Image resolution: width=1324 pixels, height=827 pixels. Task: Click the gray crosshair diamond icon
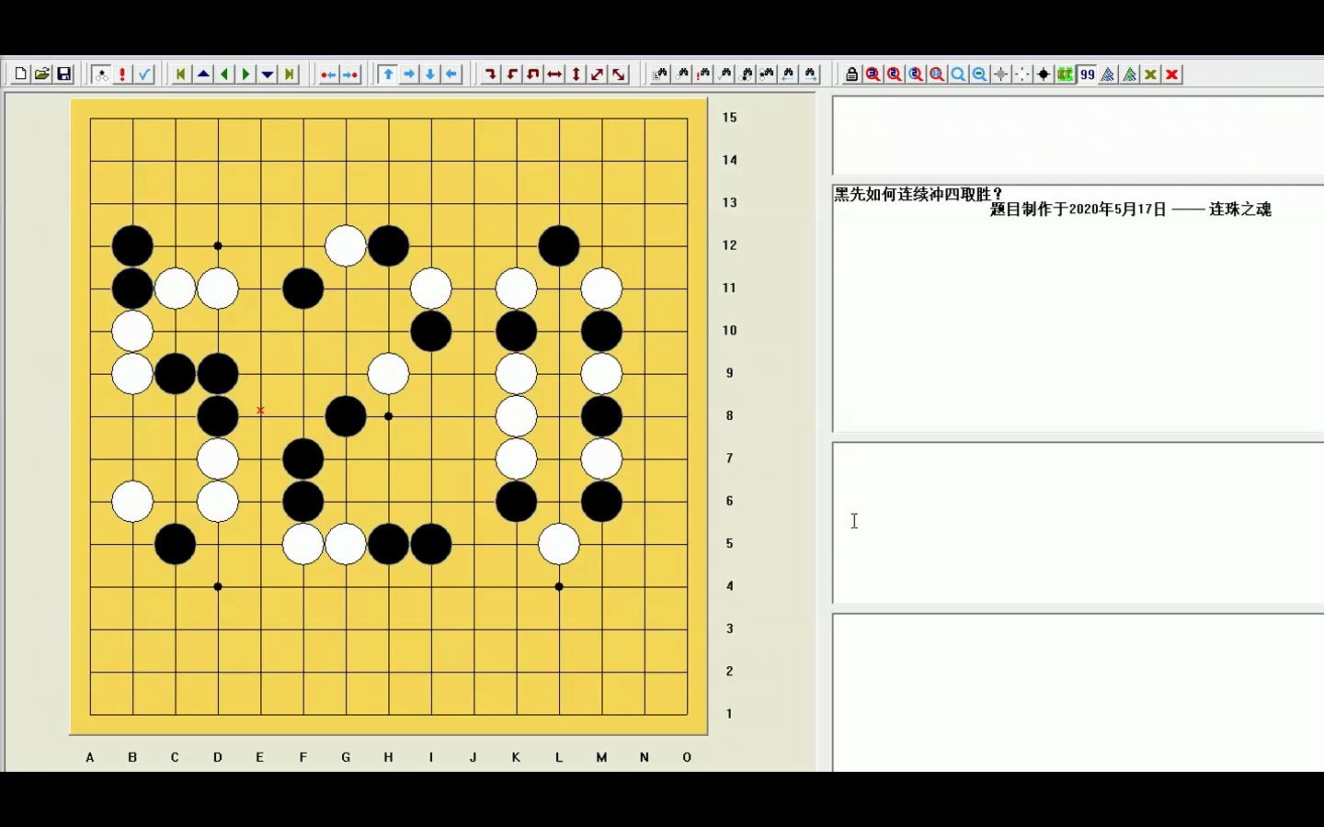1001,74
